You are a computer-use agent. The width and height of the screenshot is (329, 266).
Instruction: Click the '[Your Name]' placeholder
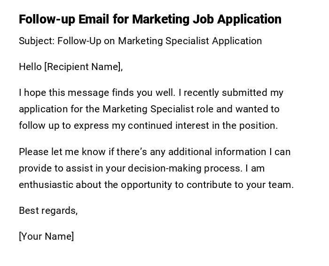[46, 236]
